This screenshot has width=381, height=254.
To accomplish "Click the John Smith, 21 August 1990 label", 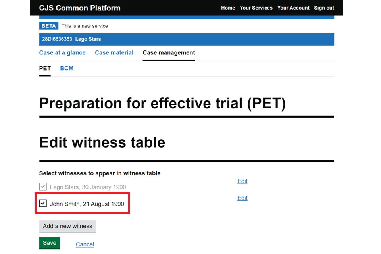I will point(87,204).
